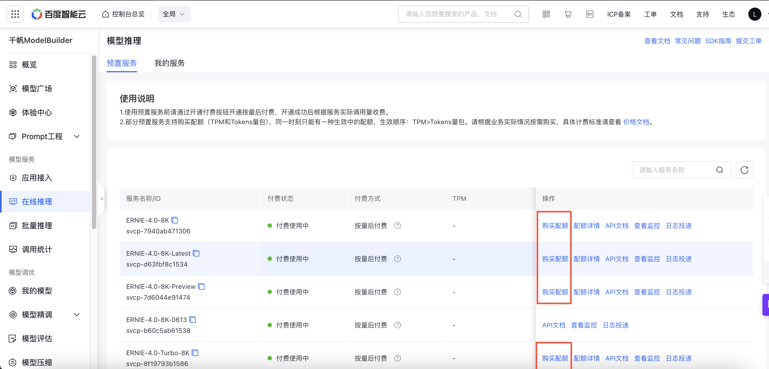
Task: Open 工单 in the top bar
Action: pyautogui.click(x=650, y=14)
